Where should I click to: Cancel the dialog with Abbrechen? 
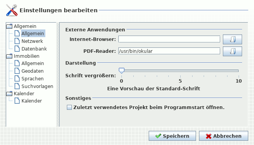pos(224,136)
